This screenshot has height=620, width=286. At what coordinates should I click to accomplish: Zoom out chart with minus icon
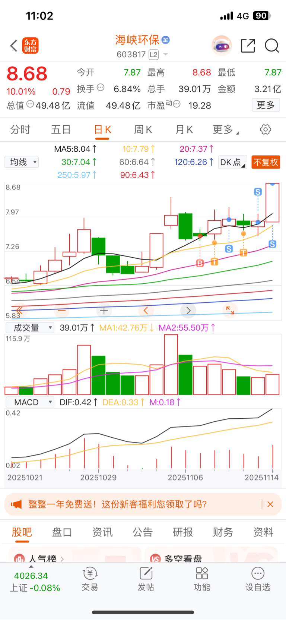pos(62,310)
